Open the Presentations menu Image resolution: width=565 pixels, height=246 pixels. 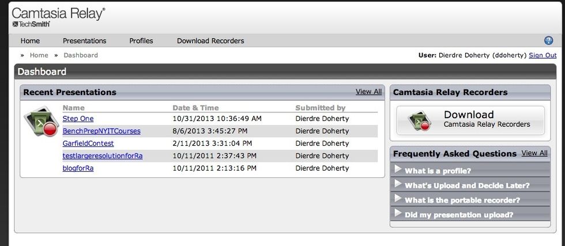point(84,41)
